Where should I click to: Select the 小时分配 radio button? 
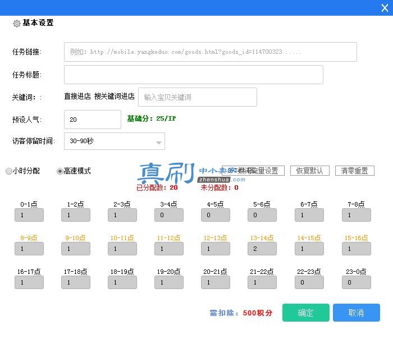[9, 171]
